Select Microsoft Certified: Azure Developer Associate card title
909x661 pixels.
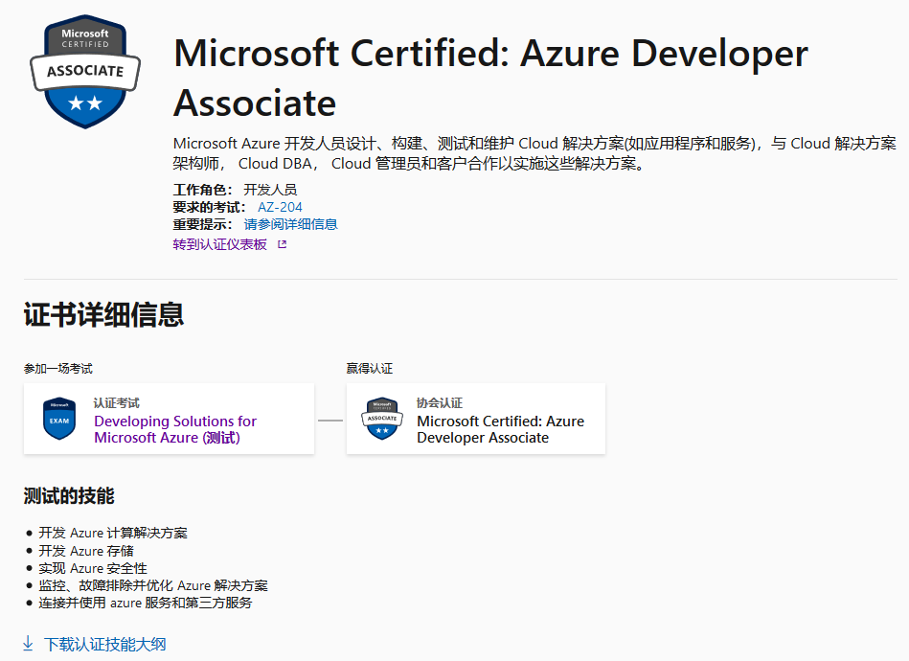pyautogui.click(x=500, y=429)
